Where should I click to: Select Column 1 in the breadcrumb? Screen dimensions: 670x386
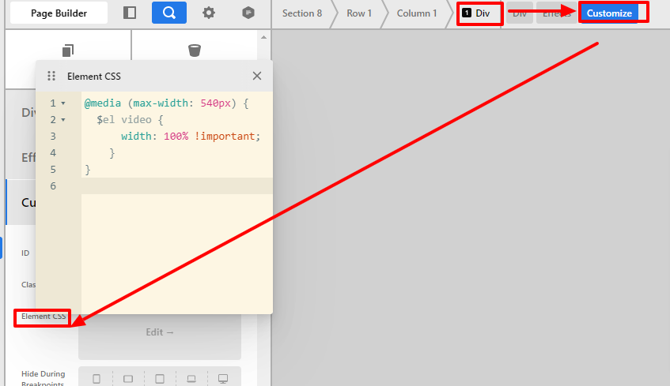tap(416, 13)
